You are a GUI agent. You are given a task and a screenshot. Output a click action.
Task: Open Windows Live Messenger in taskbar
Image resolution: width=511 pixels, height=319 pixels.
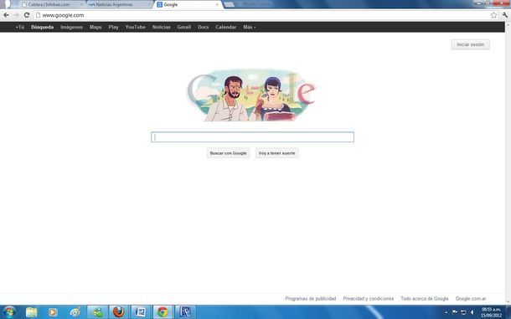click(97, 312)
